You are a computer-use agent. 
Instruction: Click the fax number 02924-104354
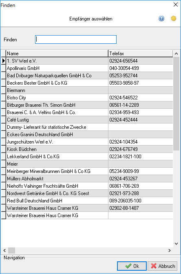point(124,142)
